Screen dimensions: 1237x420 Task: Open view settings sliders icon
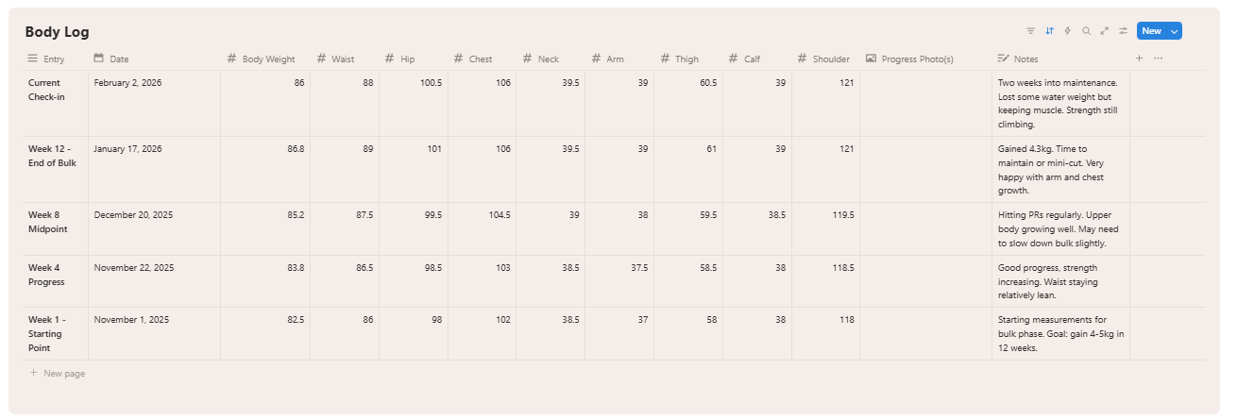point(1124,31)
